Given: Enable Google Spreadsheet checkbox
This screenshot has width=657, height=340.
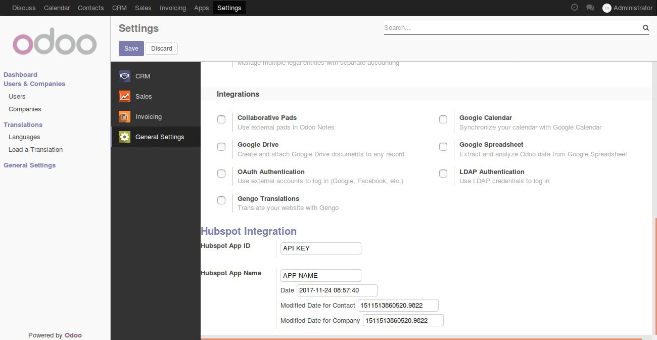Looking at the screenshot, I should [443, 147].
